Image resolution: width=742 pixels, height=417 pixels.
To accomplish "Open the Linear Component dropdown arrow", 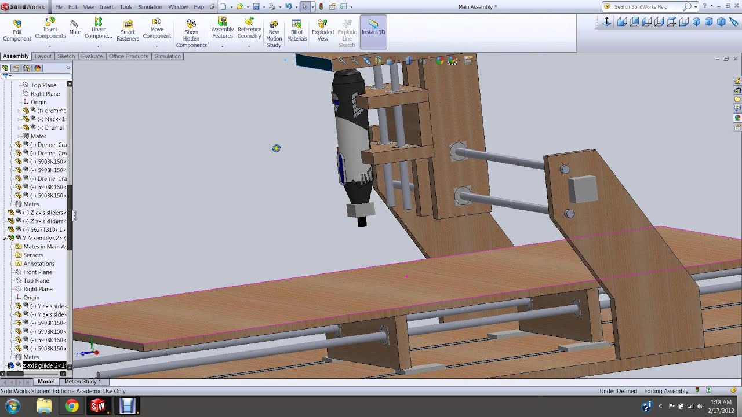I will (x=99, y=46).
